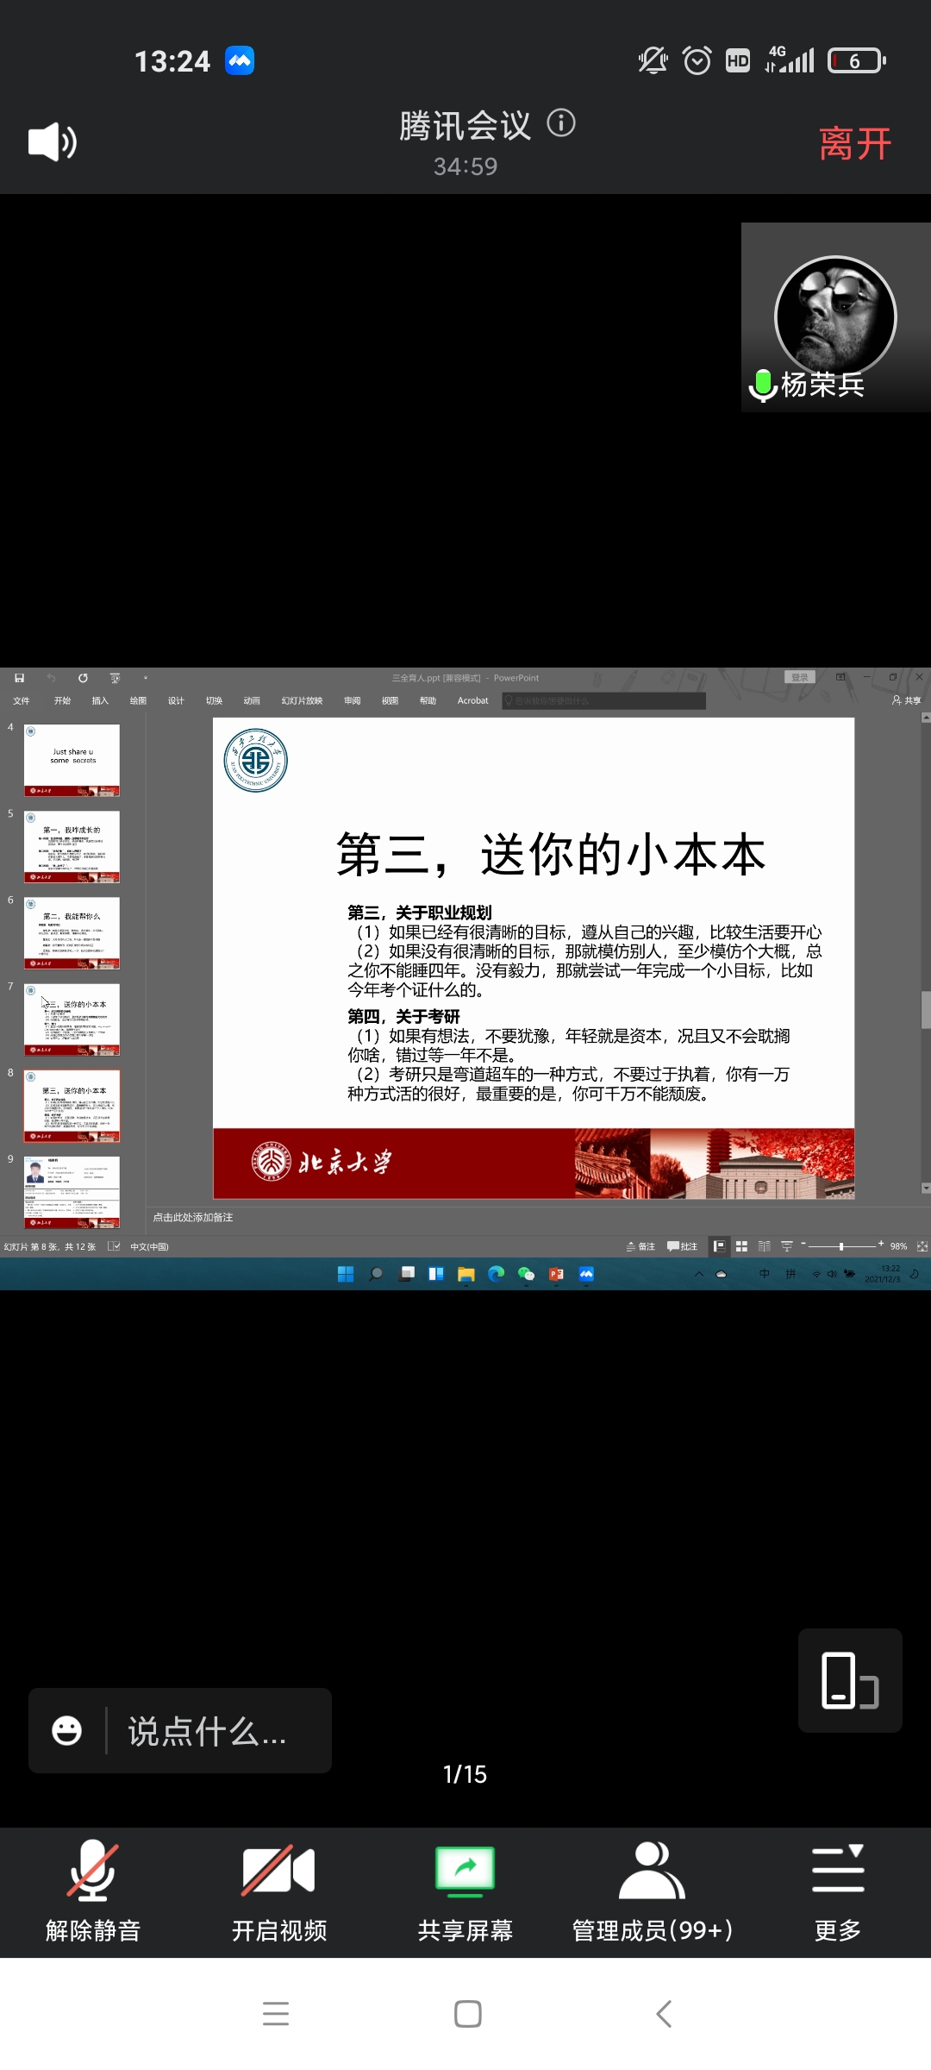Tap the emoji reaction smiley icon
931x2070 pixels.
tap(67, 1730)
